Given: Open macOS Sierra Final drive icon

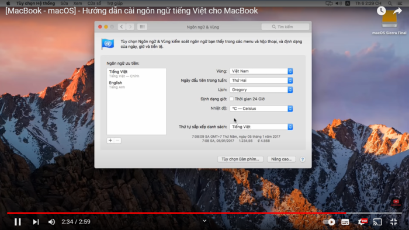Looking at the screenshot, I should point(389,19).
